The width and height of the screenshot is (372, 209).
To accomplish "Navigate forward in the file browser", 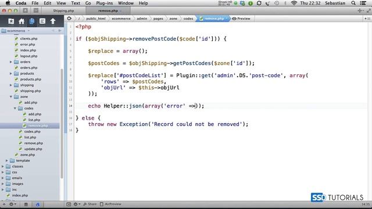I will (60, 31).
